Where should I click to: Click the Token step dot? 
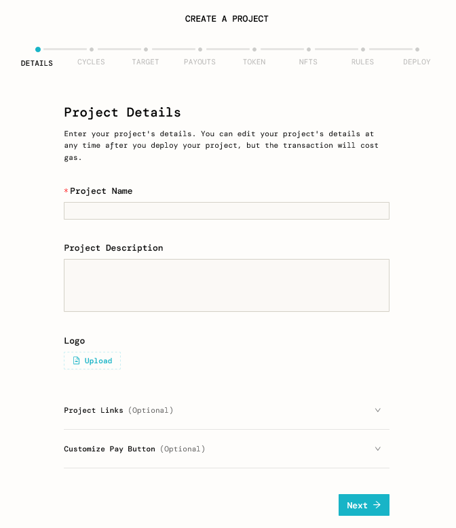(x=254, y=49)
